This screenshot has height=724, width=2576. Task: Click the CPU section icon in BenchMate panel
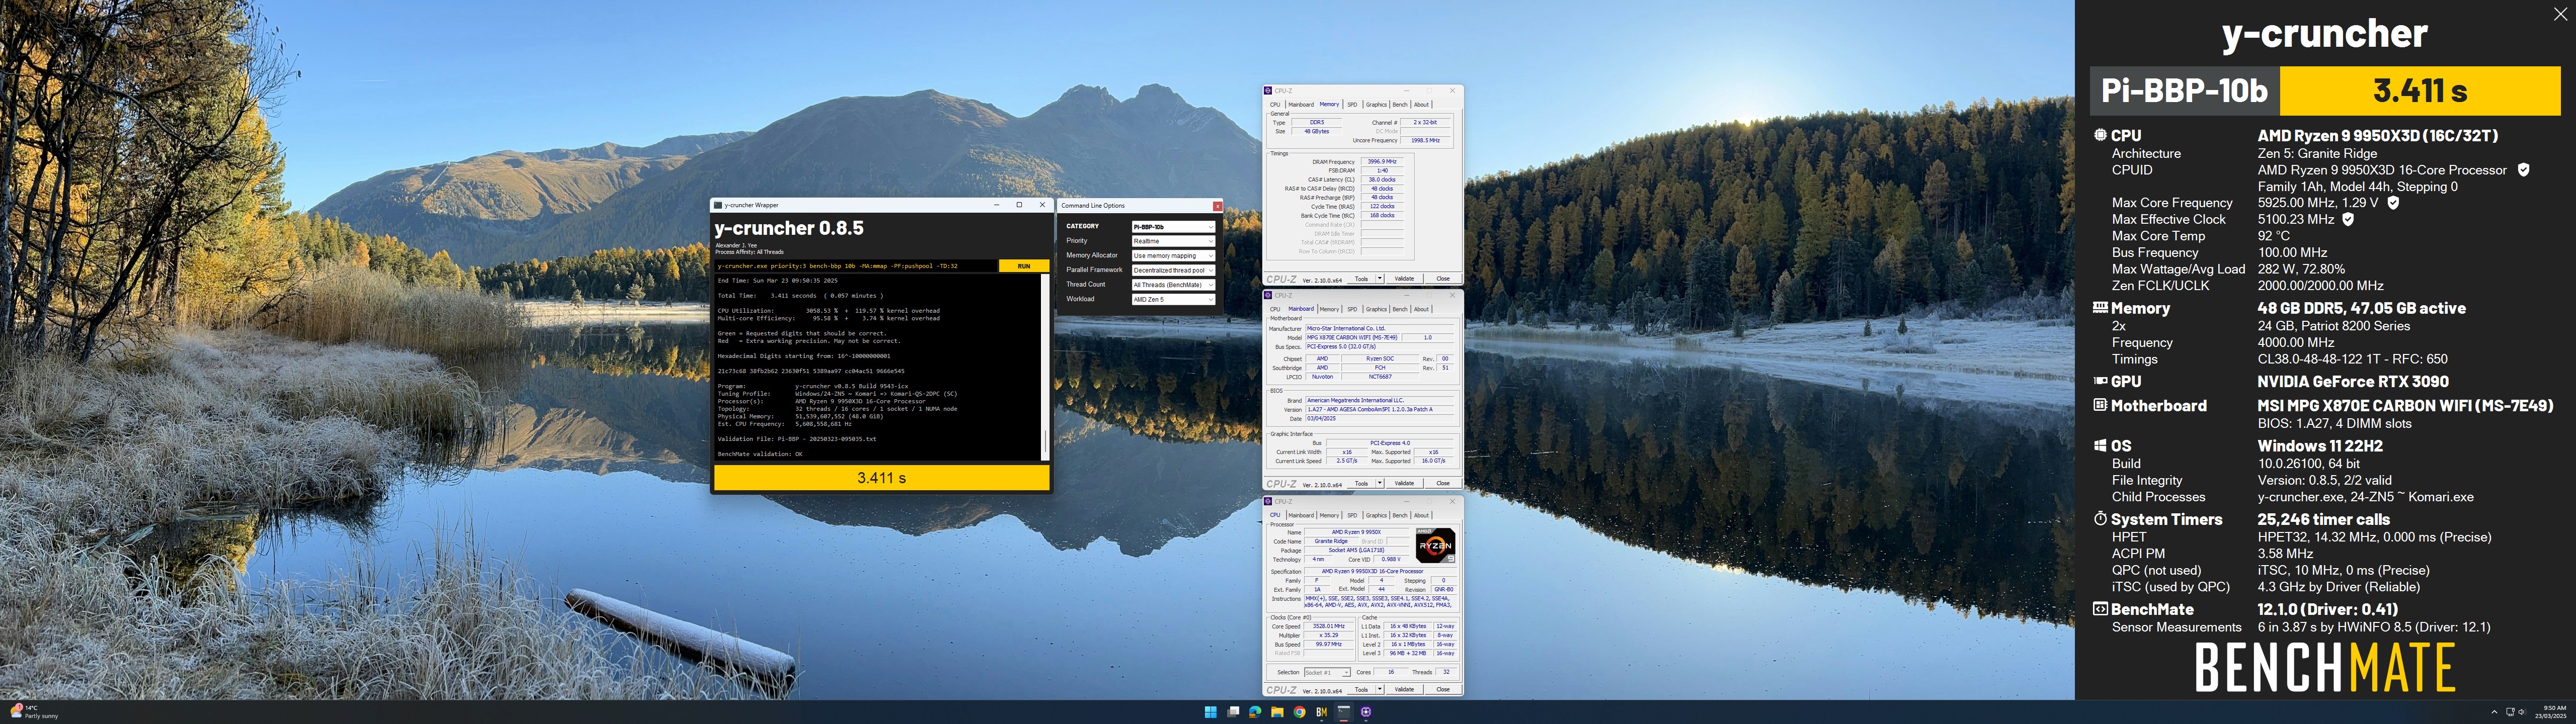2100,135
